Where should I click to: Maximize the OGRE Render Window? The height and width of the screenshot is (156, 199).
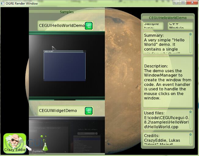coord(183,2)
